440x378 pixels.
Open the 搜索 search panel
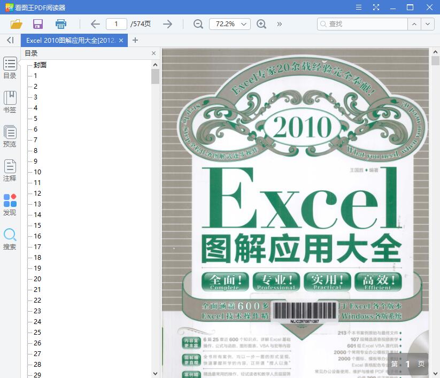10,239
